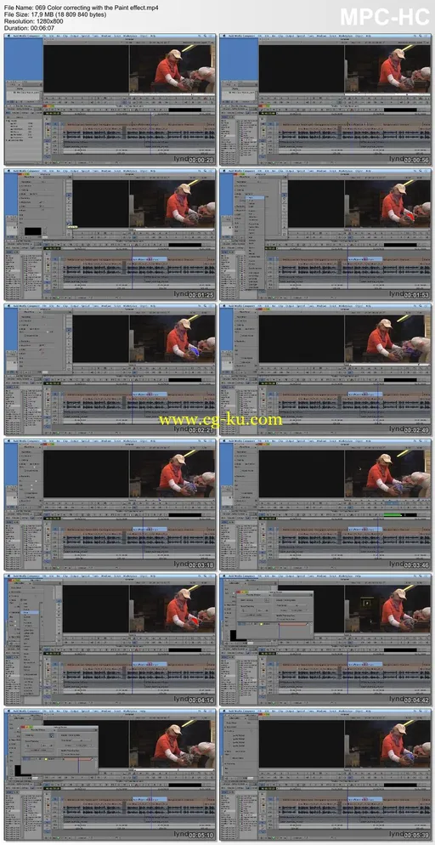The height and width of the screenshot is (845, 435).
Task: Choose the thumbnail captured at 00:02:21
Action: (110, 370)
